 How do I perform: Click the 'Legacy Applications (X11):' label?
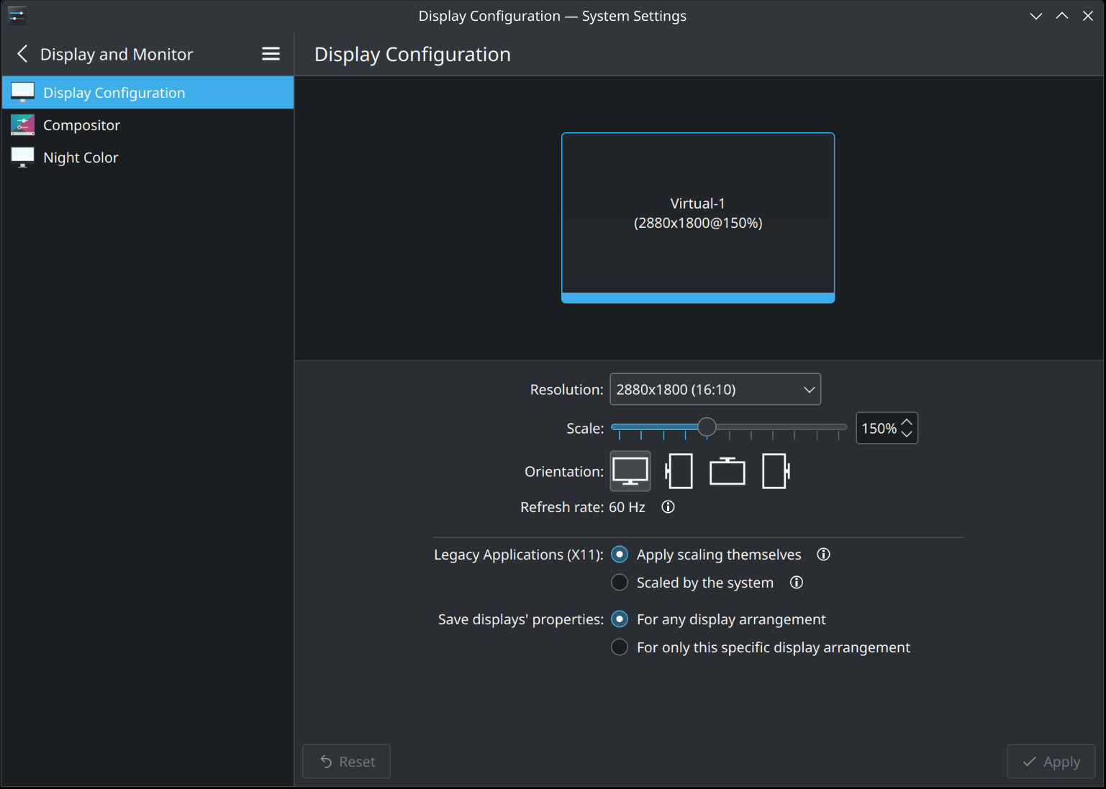pyautogui.click(x=519, y=555)
